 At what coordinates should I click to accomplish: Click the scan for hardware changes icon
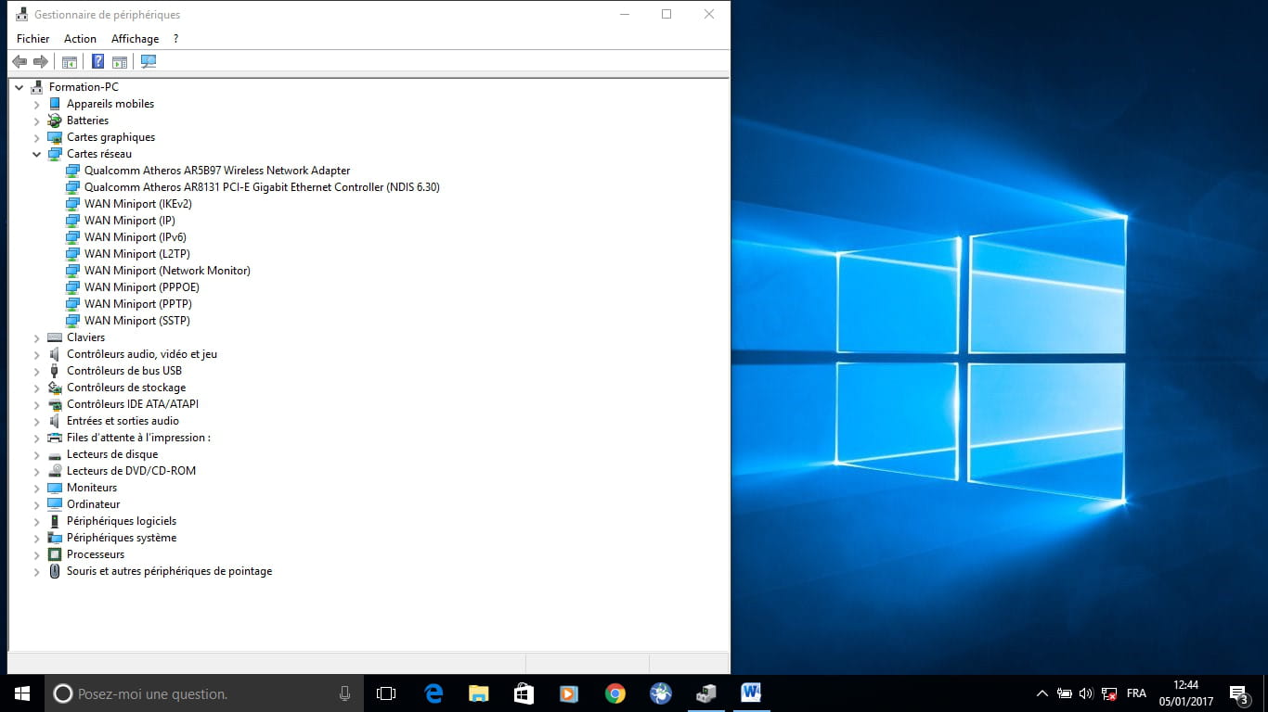point(149,62)
